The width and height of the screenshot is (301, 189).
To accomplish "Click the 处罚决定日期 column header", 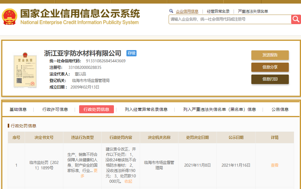I will point(197,137).
